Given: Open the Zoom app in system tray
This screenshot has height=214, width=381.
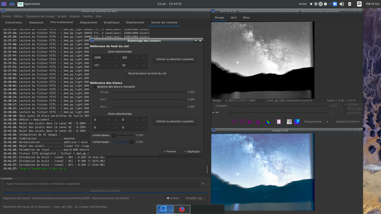Looking at the screenshot, I should [x=335, y=4].
